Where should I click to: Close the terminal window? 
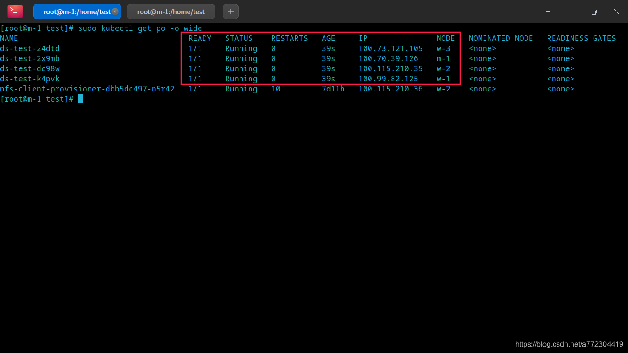pyautogui.click(x=617, y=12)
